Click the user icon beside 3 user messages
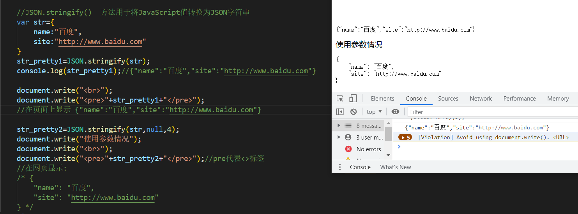The image size is (578, 214). [x=348, y=137]
